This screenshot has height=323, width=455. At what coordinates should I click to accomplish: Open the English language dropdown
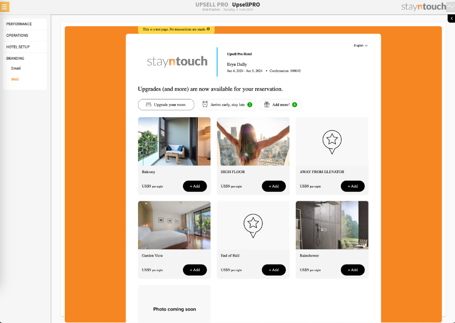pyautogui.click(x=361, y=46)
